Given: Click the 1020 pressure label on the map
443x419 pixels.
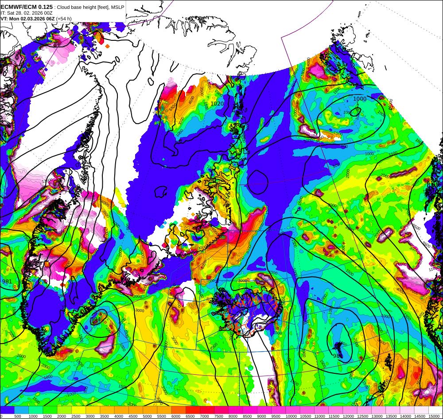Looking at the screenshot, I should (x=217, y=104).
